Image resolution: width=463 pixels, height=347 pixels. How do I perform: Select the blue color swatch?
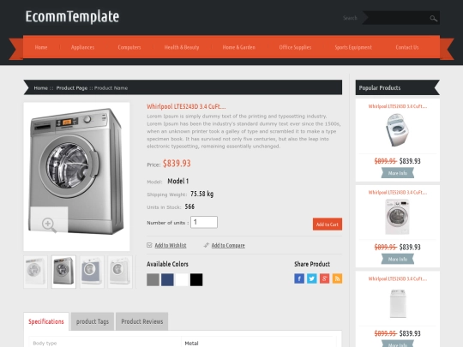[x=167, y=279]
